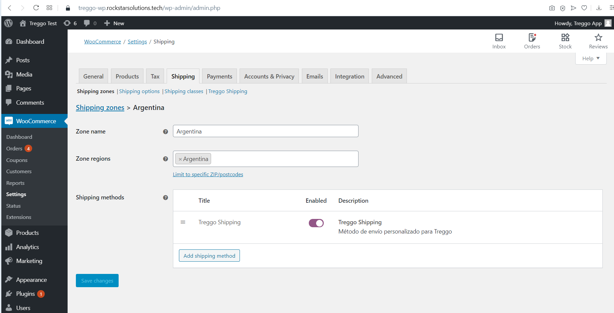Open the Emails settings tab
The height and width of the screenshot is (313, 614).
pos(315,76)
